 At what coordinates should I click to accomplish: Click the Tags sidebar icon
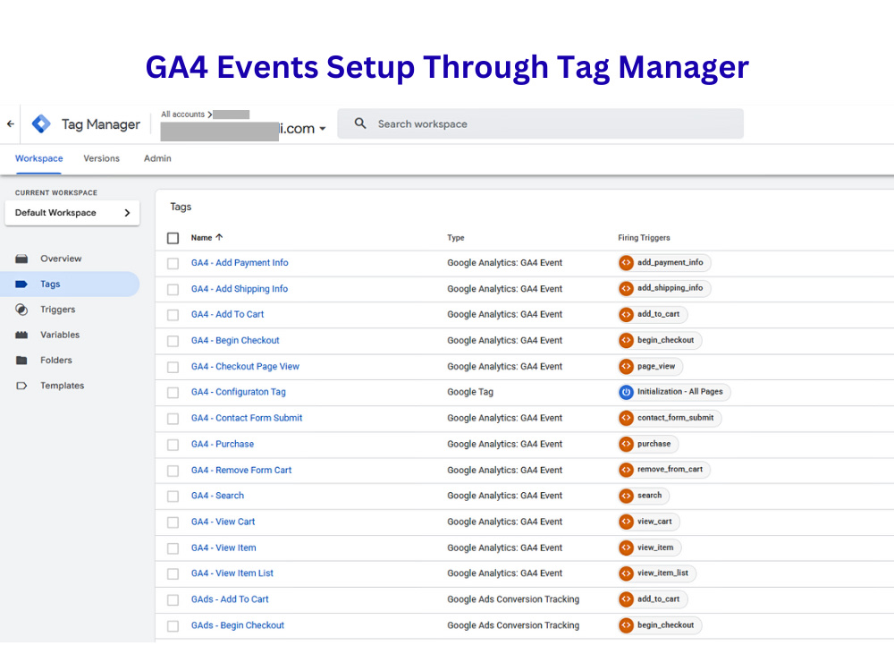point(21,285)
